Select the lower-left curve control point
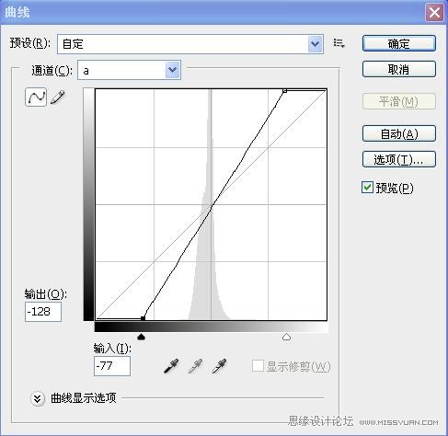 (143, 318)
